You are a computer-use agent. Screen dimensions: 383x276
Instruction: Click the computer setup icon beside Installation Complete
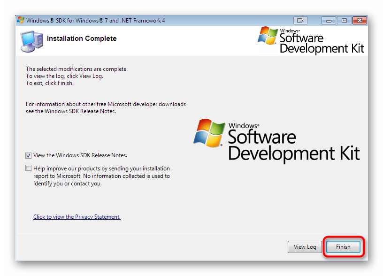pyautogui.click(x=32, y=41)
